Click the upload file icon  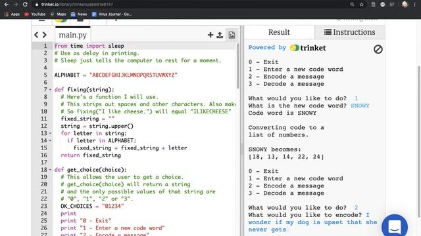(x=220, y=35)
